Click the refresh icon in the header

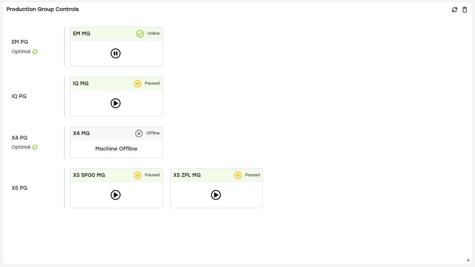pyautogui.click(x=454, y=10)
